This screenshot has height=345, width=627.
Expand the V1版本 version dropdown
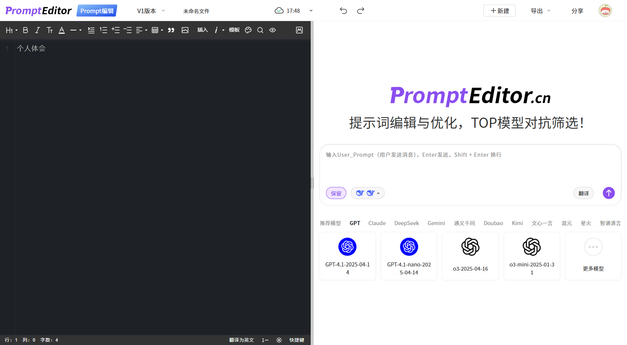pyautogui.click(x=150, y=11)
